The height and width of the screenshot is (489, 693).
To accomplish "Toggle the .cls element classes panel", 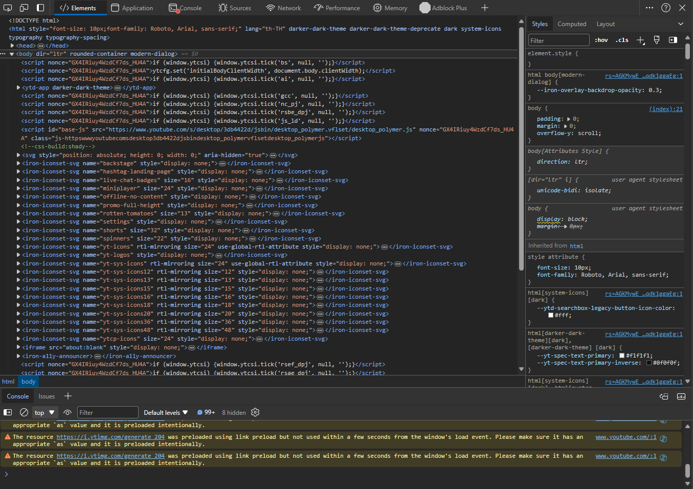I will pyautogui.click(x=622, y=40).
